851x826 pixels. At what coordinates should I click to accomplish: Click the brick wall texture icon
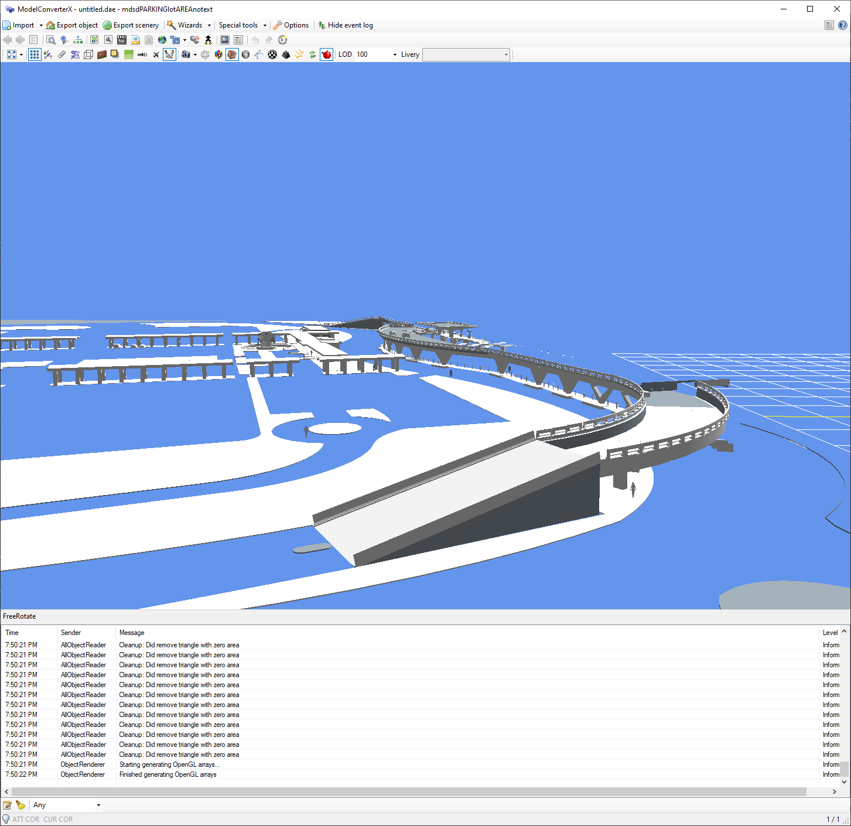(102, 54)
